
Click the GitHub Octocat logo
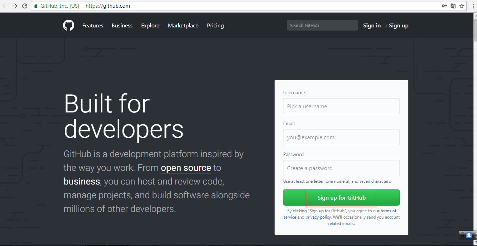(69, 25)
